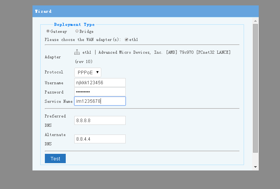Focus the Password field
This screenshot has height=189, width=280.
(100, 92)
